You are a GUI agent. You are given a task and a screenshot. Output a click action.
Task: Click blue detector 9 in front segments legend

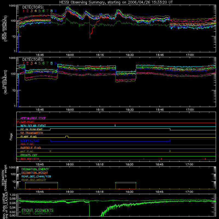tap(56, 11)
